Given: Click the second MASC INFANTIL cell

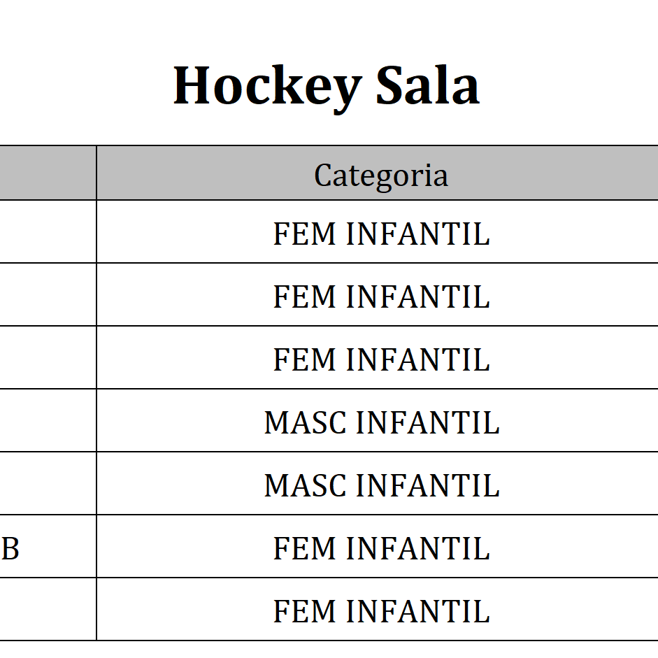Looking at the screenshot, I should (x=381, y=485).
